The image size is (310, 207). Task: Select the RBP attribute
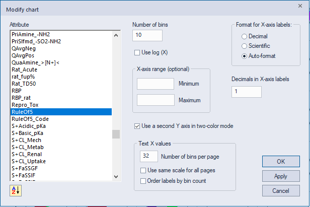[x=61, y=91]
